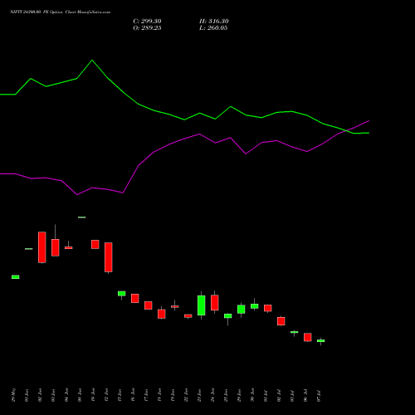Select the 12 Jun date label
Viewport: 415px width, 415px height.
pos(107,395)
